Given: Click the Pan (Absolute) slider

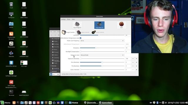Looking at the screenshot, I should (102, 62).
